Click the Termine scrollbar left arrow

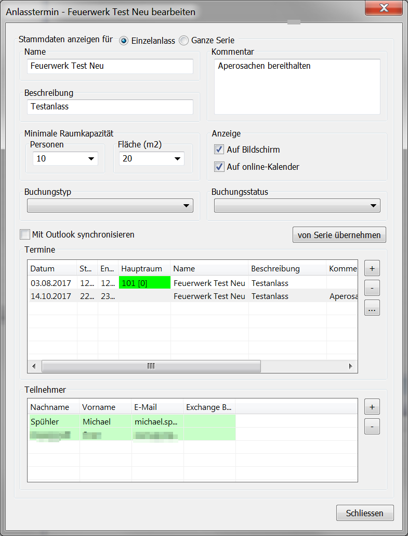click(x=34, y=366)
